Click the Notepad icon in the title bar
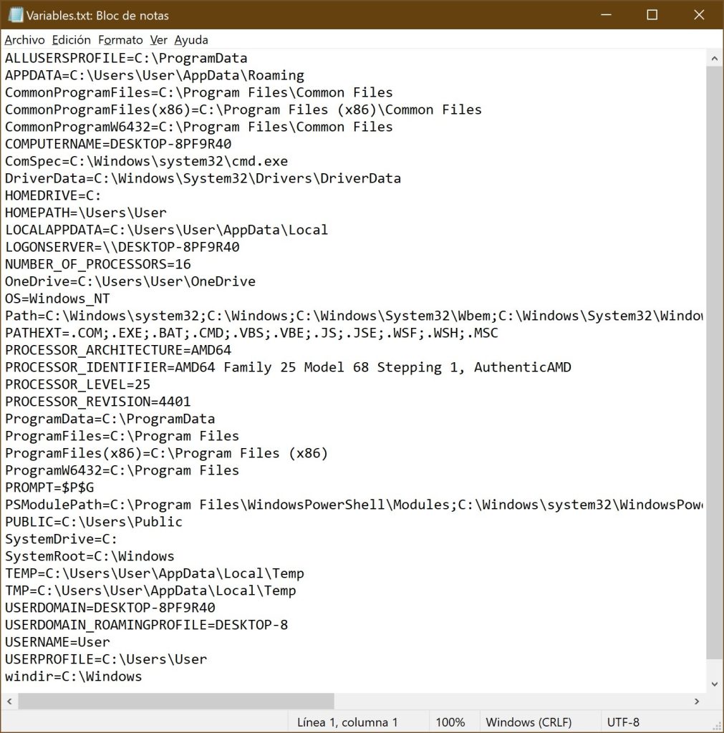The height and width of the screenshot is (733, 724). (16, 14)
